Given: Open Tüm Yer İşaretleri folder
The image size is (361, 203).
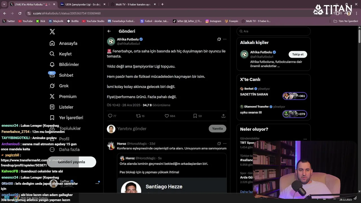Looking at the screenshot, I should point(346,21).
